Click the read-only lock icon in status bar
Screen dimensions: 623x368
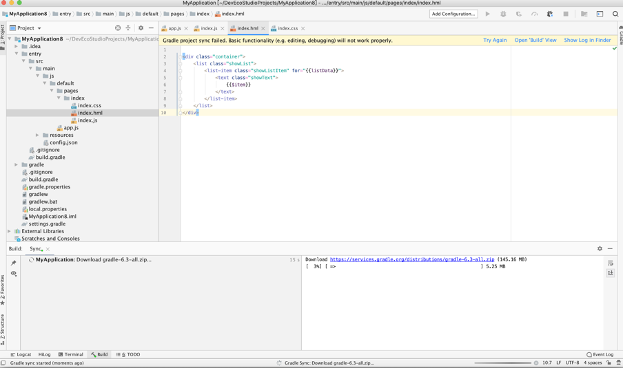tap(609, 363)
